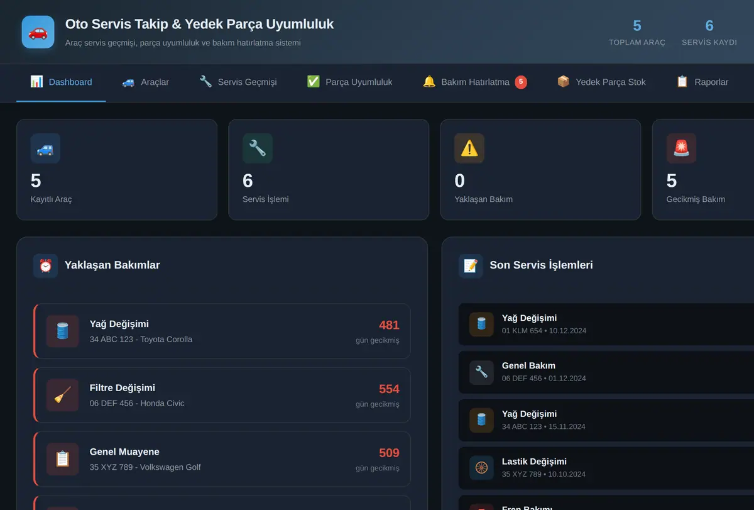The image size is (754, 510).
Task: Click the Kayıtlı Araç label
Action: 52,199
